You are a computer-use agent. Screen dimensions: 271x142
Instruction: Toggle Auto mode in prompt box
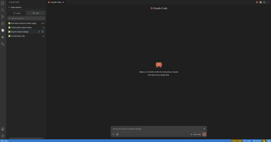195,134
